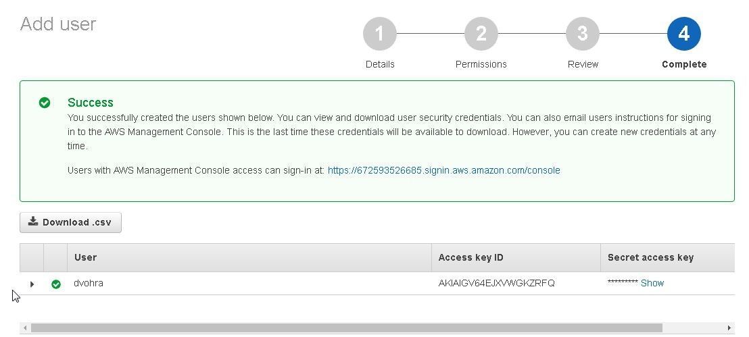Expand the dvohra user row arrow
The width and height of the screenshot is (749, 337).
coord(32,284)
